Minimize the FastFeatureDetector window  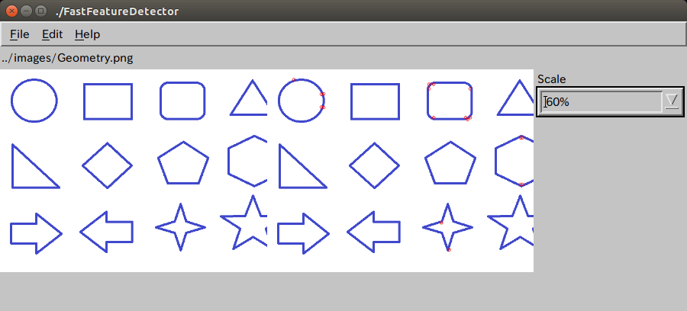click(26, 11)
